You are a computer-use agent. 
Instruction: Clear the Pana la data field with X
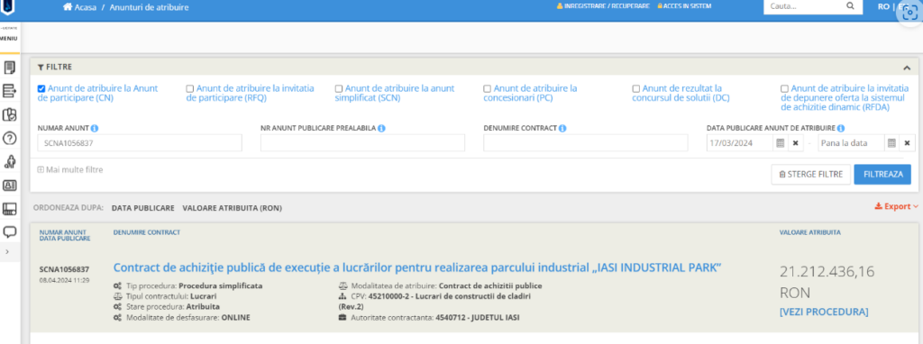[x=907, y=143]
